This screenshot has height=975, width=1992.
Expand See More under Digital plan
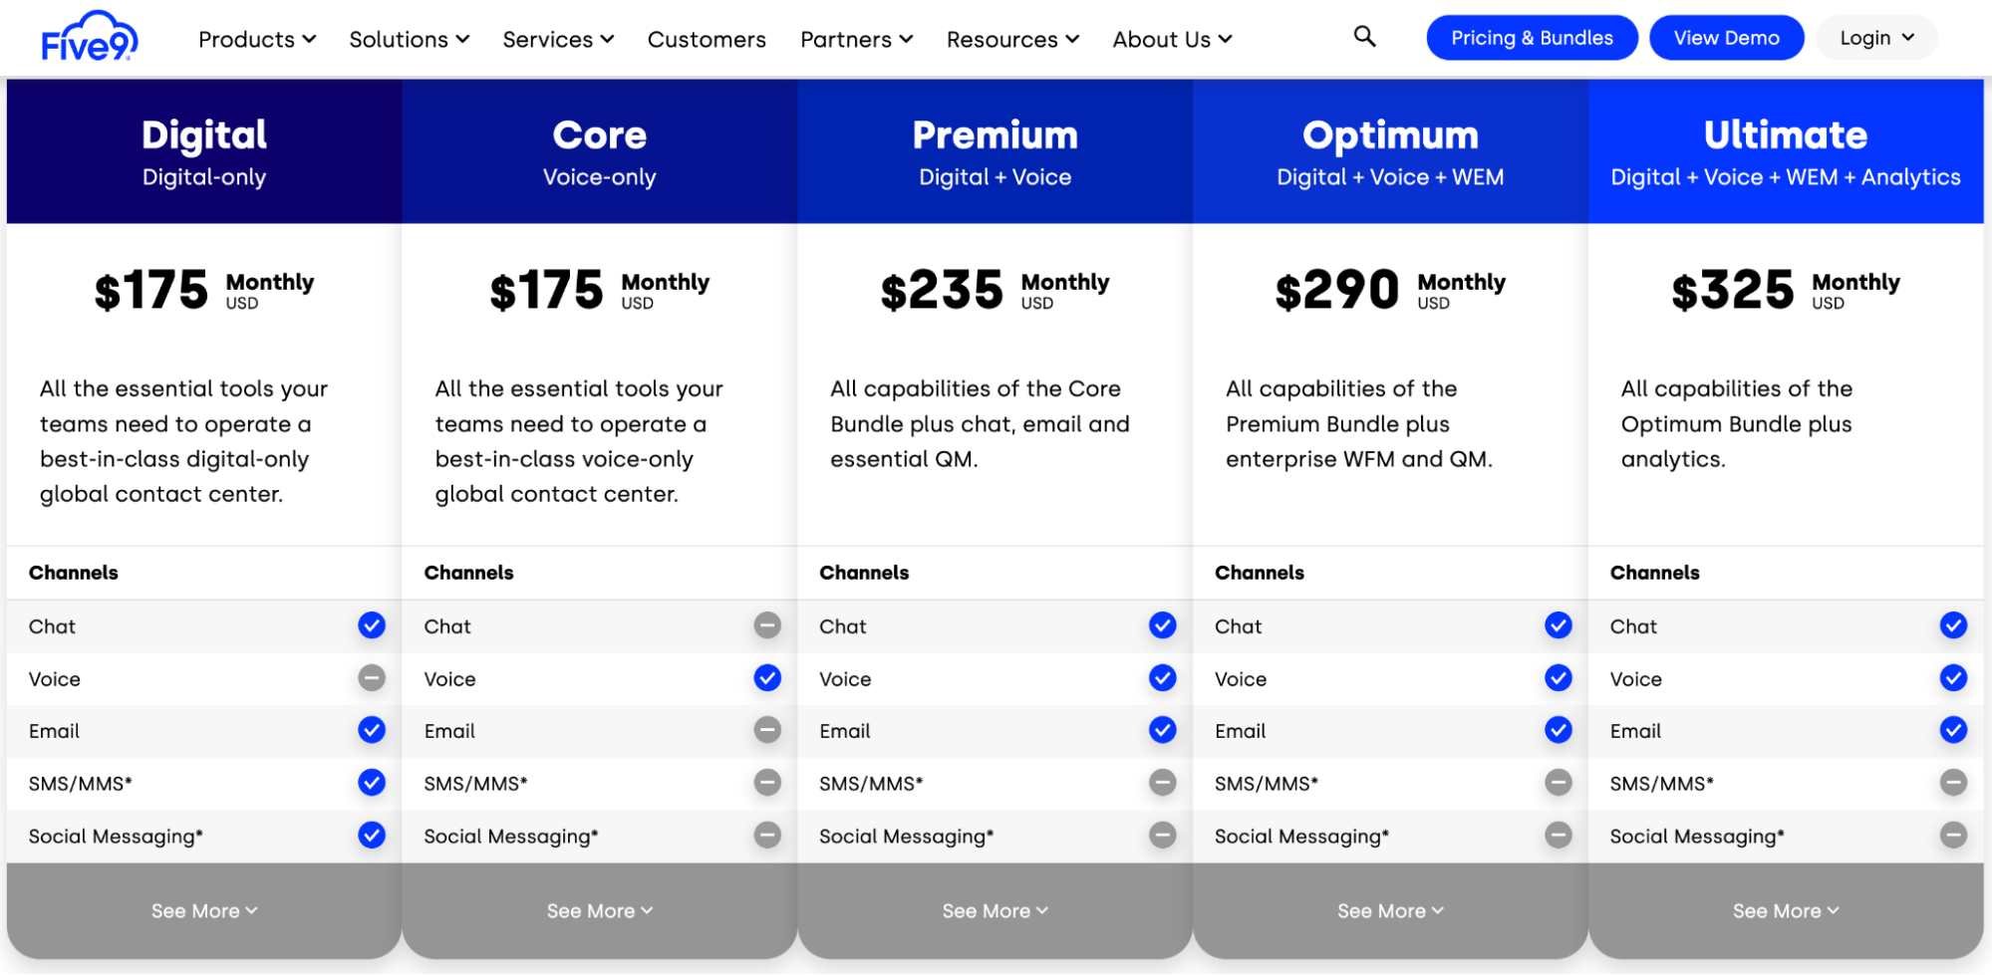[x=204, y=911]
